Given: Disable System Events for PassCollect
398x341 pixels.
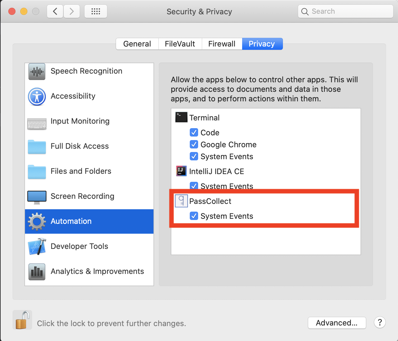Looking at the screenshot, I should coord(194,216).
